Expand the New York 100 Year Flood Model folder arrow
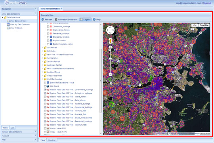 click(42, 54)
